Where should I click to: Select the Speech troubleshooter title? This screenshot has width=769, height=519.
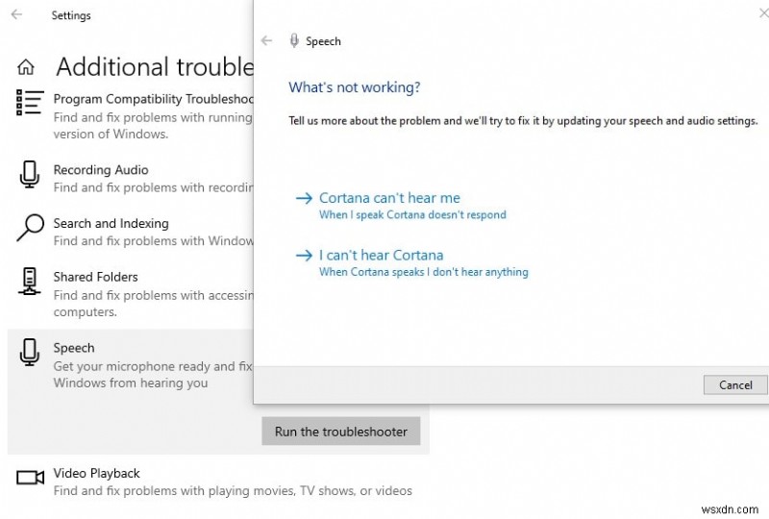point(74,348)
